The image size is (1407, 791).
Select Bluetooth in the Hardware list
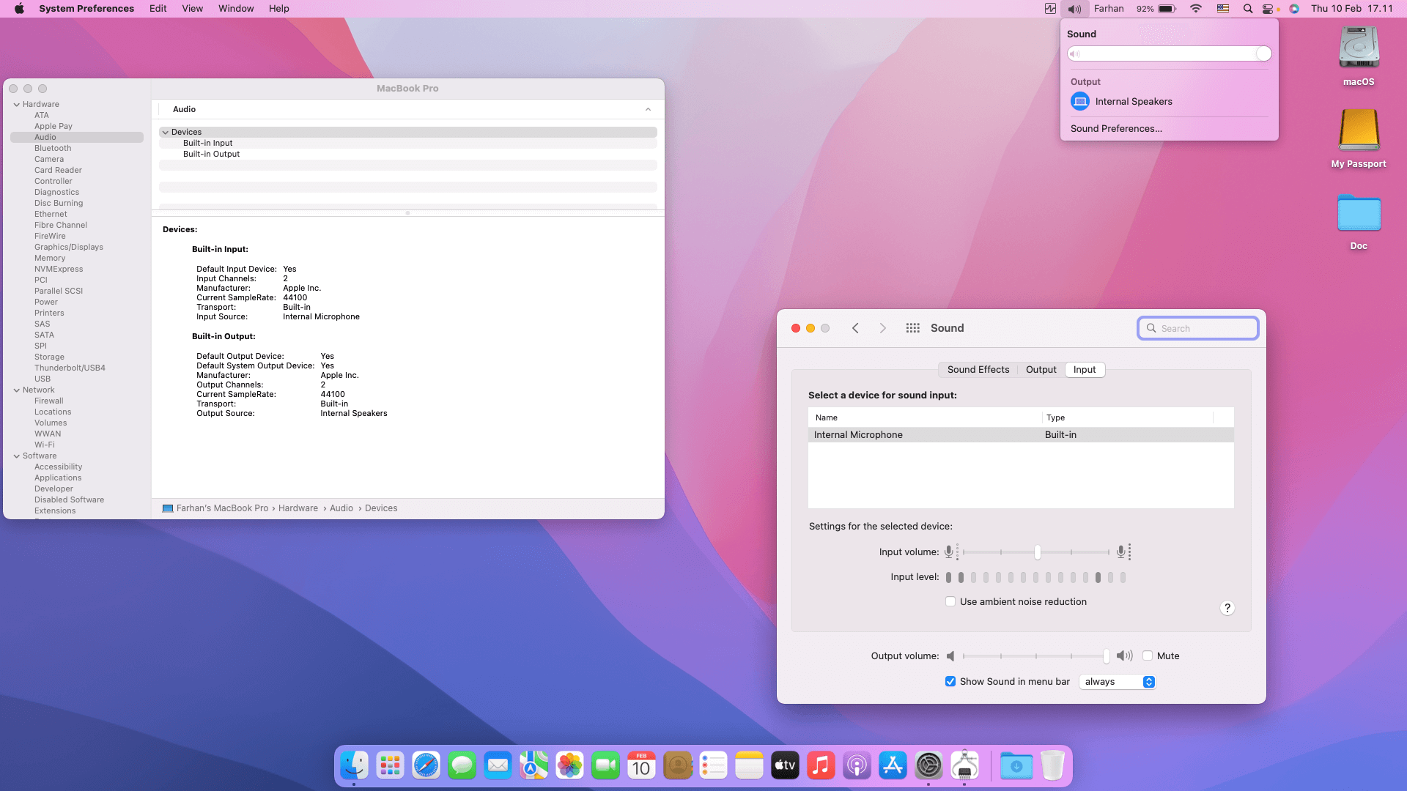(x=53, y=149)
